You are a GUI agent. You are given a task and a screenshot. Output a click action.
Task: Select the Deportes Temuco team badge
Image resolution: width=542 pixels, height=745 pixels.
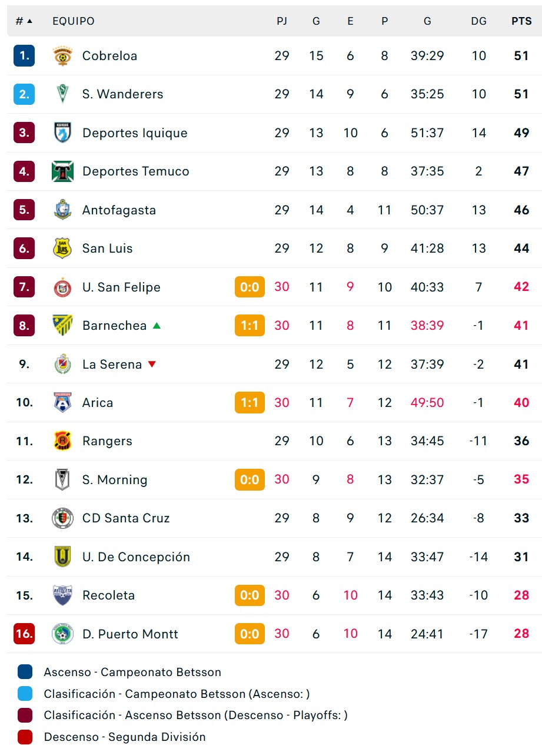tap(62, 171)
